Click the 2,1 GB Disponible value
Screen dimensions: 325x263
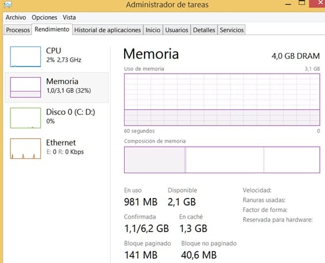click(182, 202)
